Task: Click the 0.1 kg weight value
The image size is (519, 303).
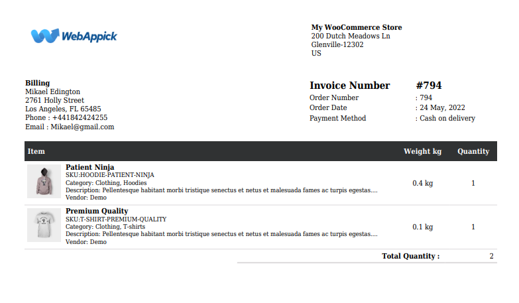Action: (423, 227)
